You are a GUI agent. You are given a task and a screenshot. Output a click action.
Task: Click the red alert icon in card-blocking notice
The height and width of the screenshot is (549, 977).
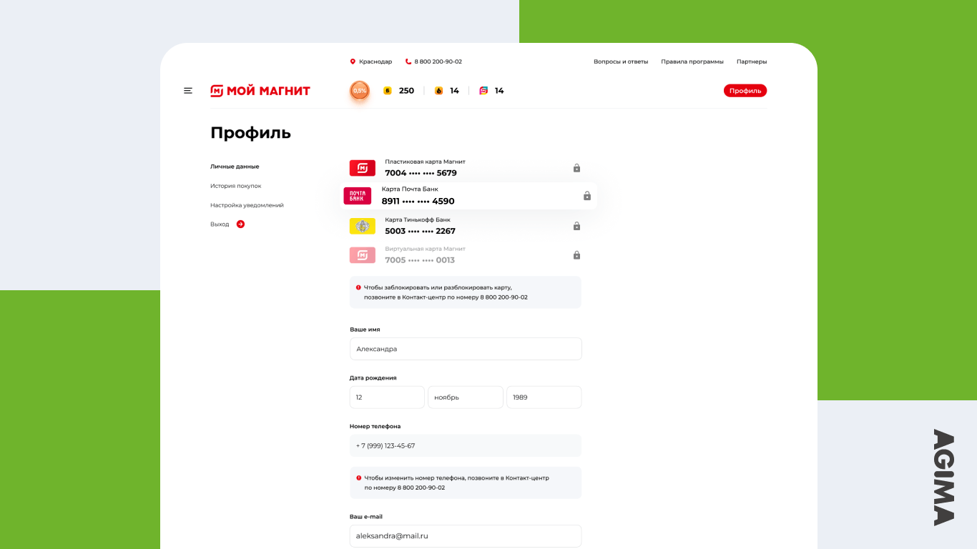(358, 287)
